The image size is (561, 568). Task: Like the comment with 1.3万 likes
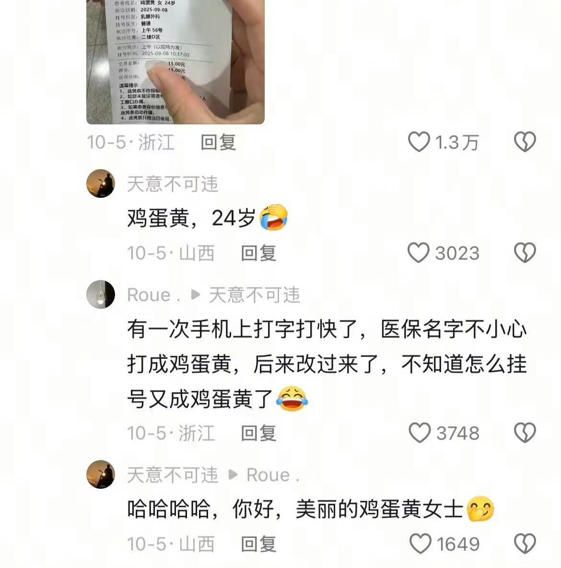[x=419, y=142]
